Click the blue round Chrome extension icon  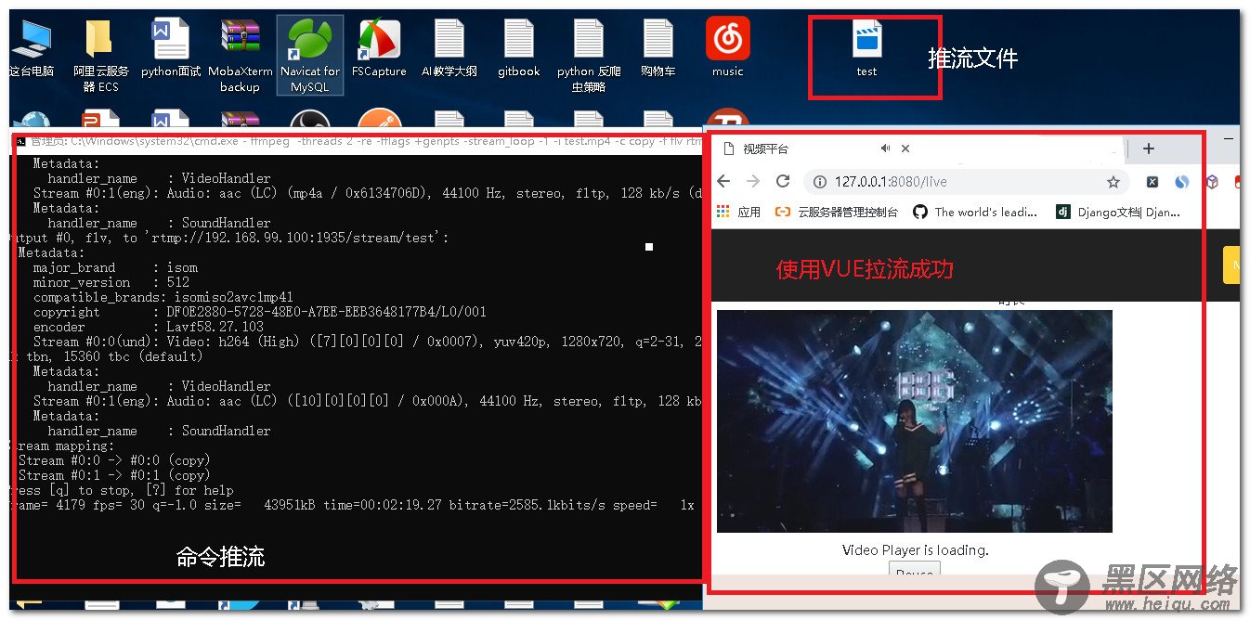(x=1182, y=182)
